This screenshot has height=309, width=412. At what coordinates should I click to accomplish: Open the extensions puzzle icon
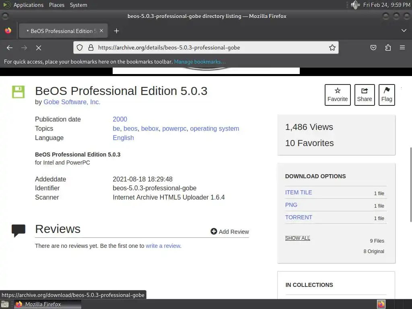pos(388,47)
